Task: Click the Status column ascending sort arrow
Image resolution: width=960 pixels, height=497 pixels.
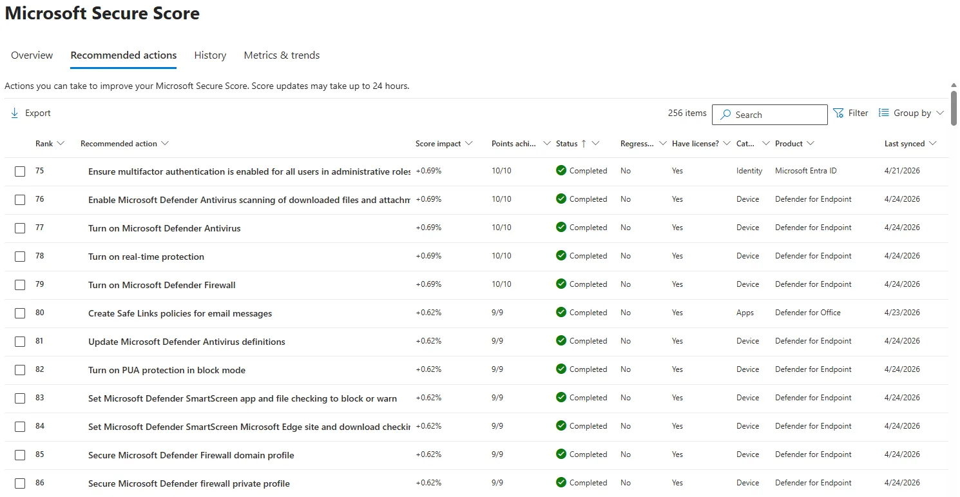Action: (x=584, y=144)
